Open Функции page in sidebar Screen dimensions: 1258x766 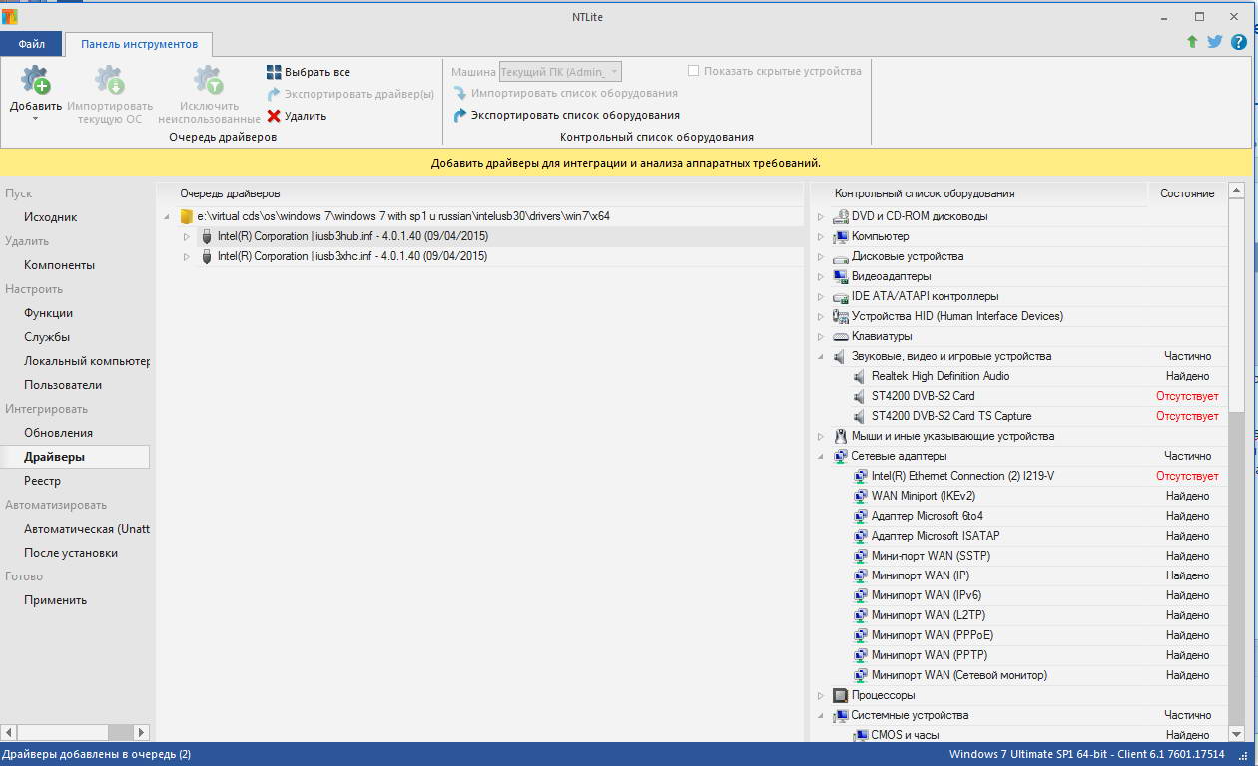(49, 313)
